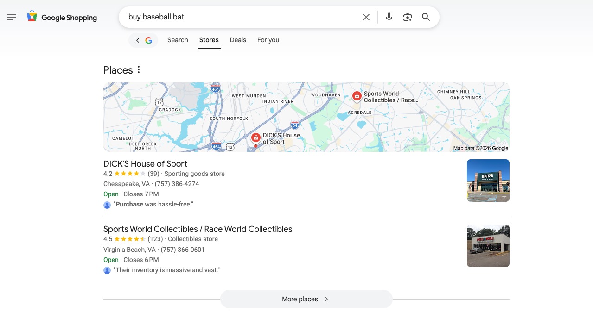Clear the search box text
This screenshot has width=593, height=325.
tap(366, 17)
